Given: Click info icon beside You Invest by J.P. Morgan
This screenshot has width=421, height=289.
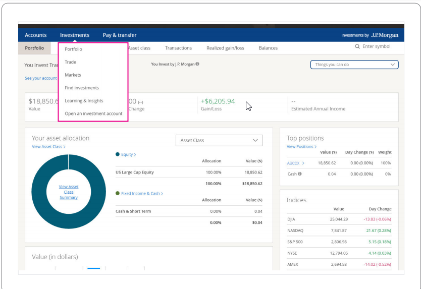Looking at the screenshot, I should (197, 64).
